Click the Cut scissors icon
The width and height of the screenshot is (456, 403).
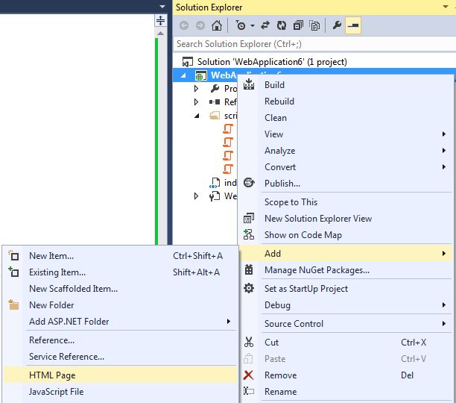click(x=249, y=342)
